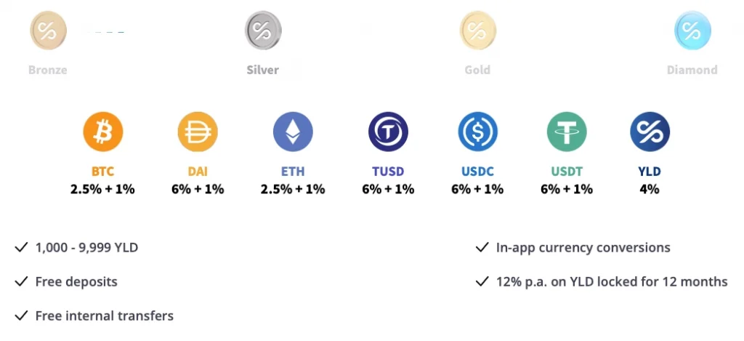Image resolution: width=744 pixels, height=341 pixels.
Task: Click the blue USDC coin icon
Action: pos(477,132)
